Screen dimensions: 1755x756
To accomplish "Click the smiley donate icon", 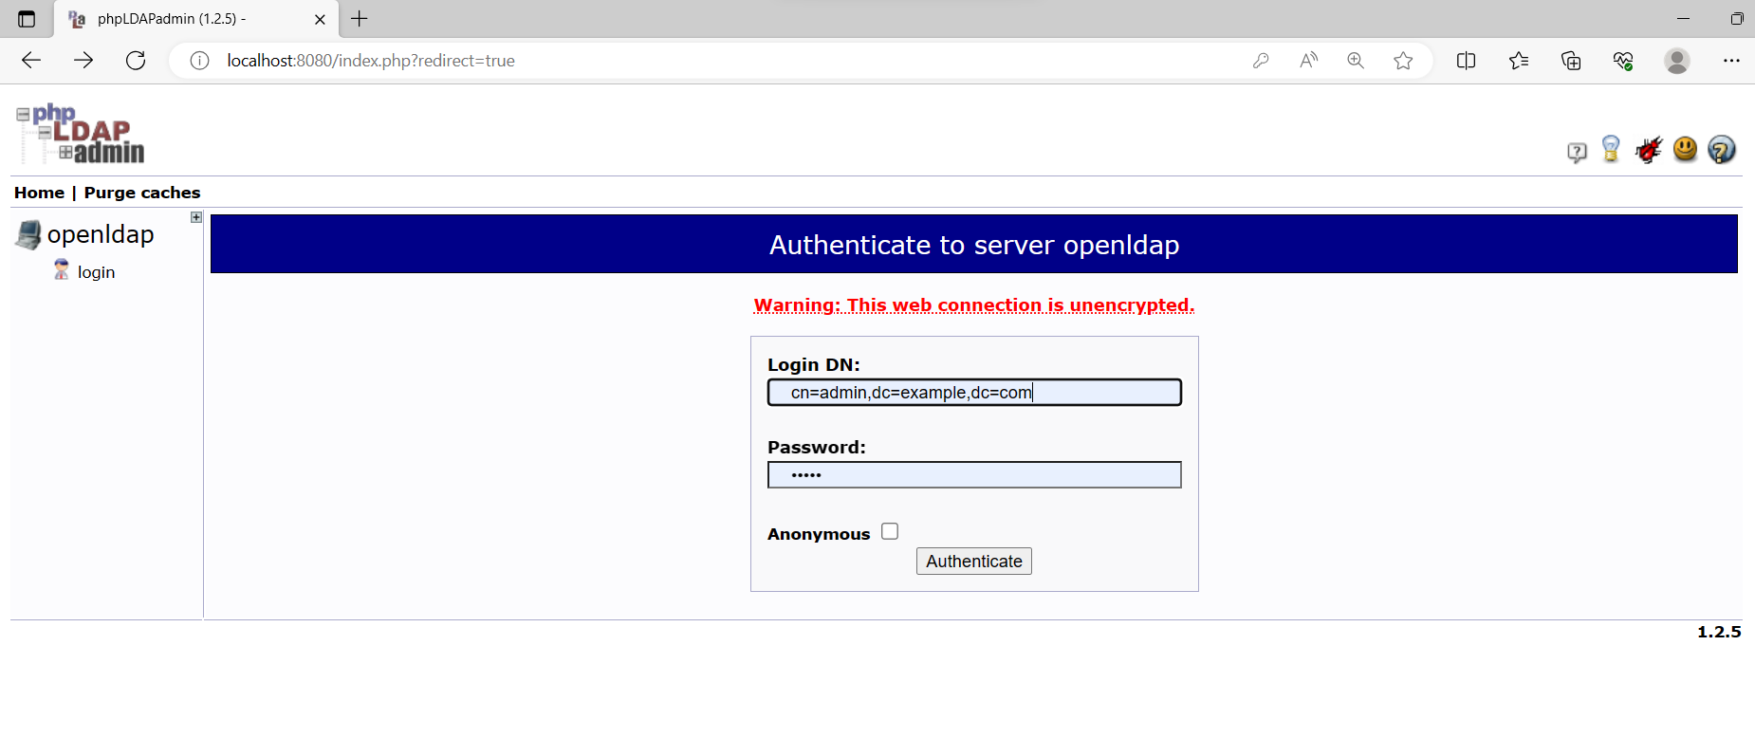I will tap(1685, 149).
